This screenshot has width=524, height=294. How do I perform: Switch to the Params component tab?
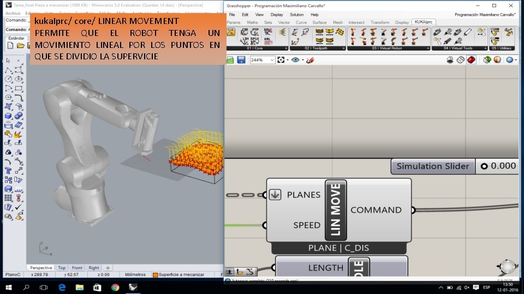tap(234, 22)
